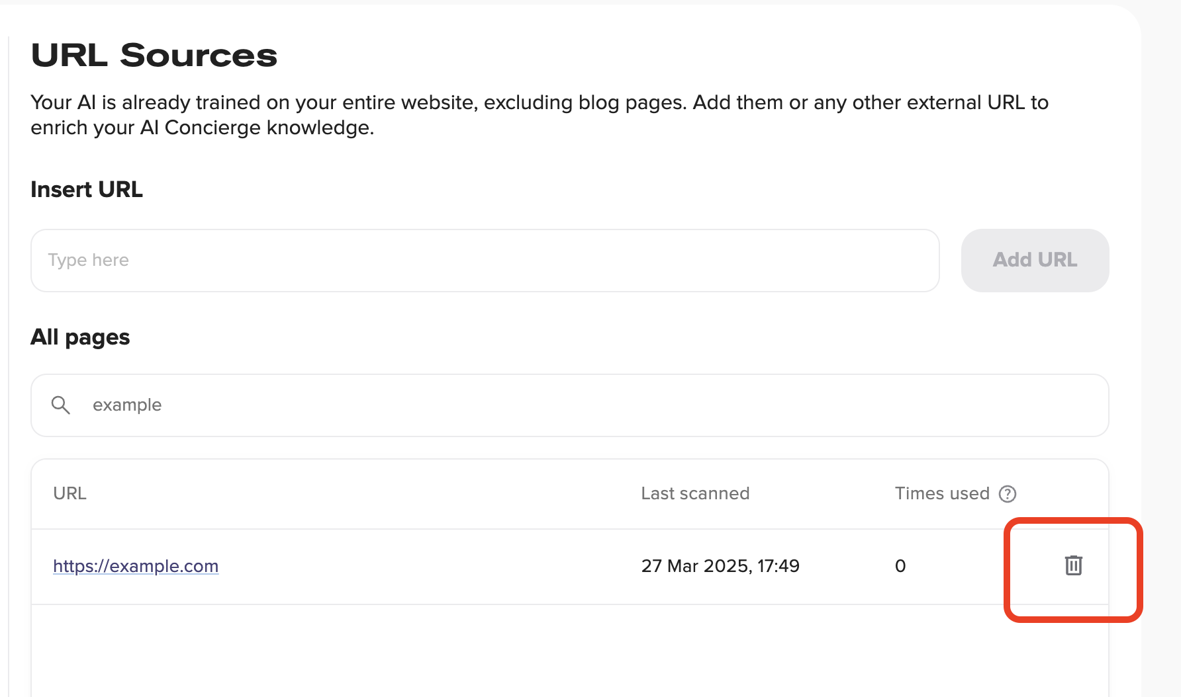The height and width of the screenshot is (697, 1181).
Task: Click the blank space between URL and Last scanned headers
Action: tap(364, 493)
